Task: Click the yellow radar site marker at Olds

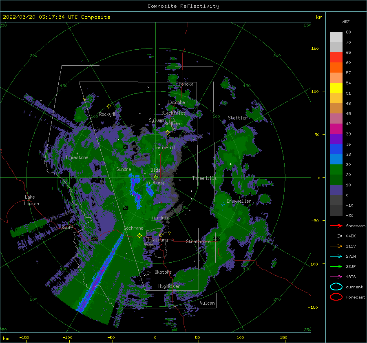Action: pos(156,177)
